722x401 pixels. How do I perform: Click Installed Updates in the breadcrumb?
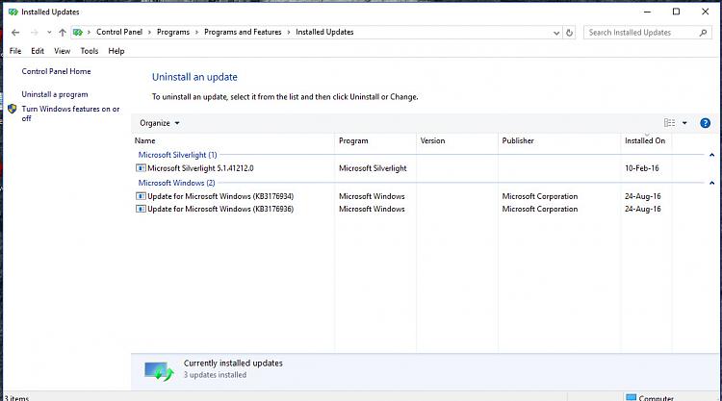[324, 32]
